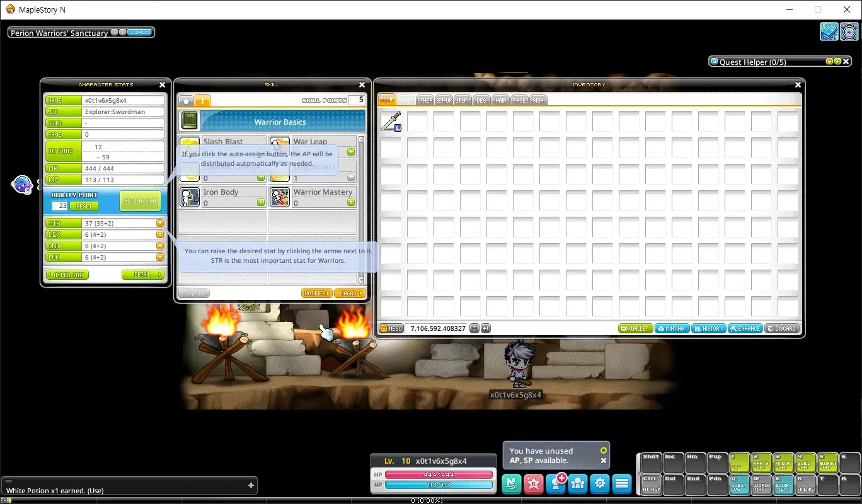This screenshot has width=862, height=504.
Task: Open inventory History
Action: click(708, 328)
